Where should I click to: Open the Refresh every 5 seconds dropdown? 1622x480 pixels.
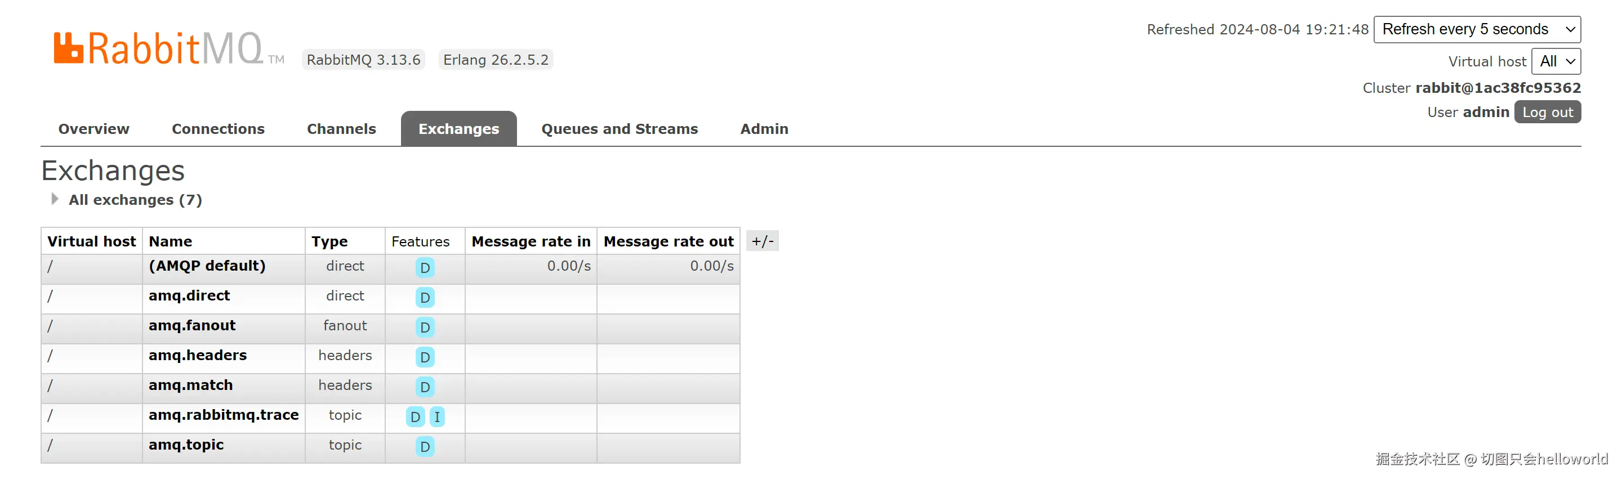1477,30
